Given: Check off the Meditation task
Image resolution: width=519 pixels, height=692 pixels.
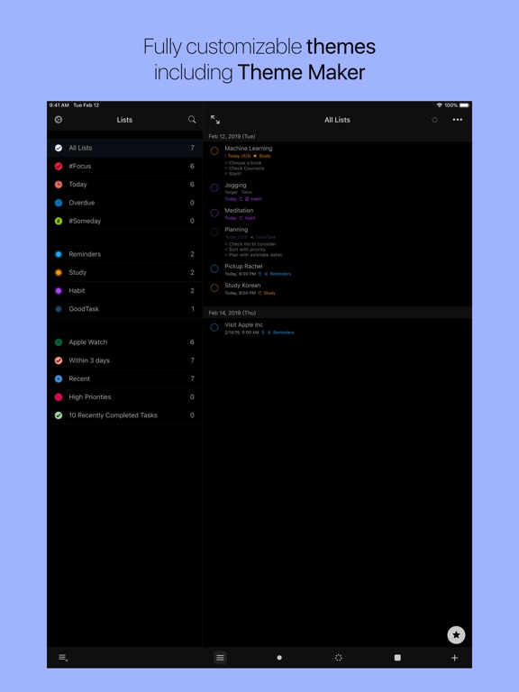Looking at the screenshot, I should click(x=214, y=214).
